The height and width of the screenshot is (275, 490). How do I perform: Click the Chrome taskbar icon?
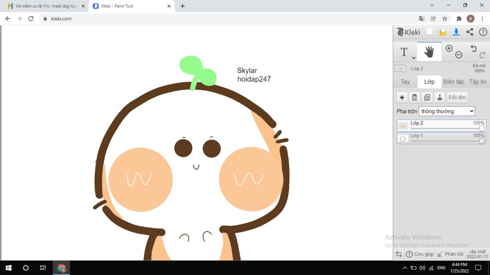tap(61, 268)
